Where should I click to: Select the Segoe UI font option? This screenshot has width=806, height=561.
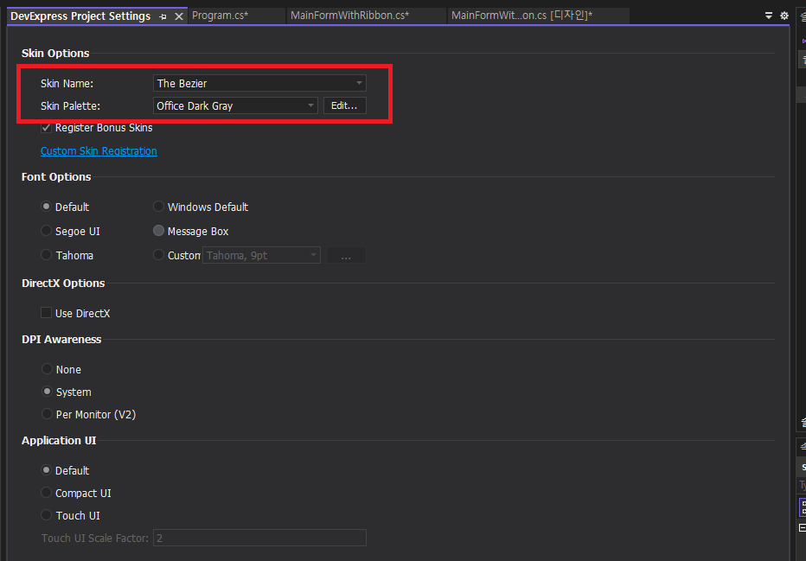tap(46, 231)
